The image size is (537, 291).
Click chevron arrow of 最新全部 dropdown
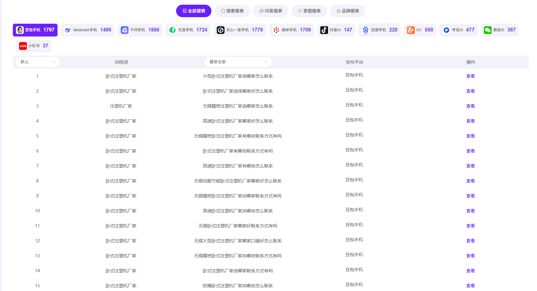(266, 62)
